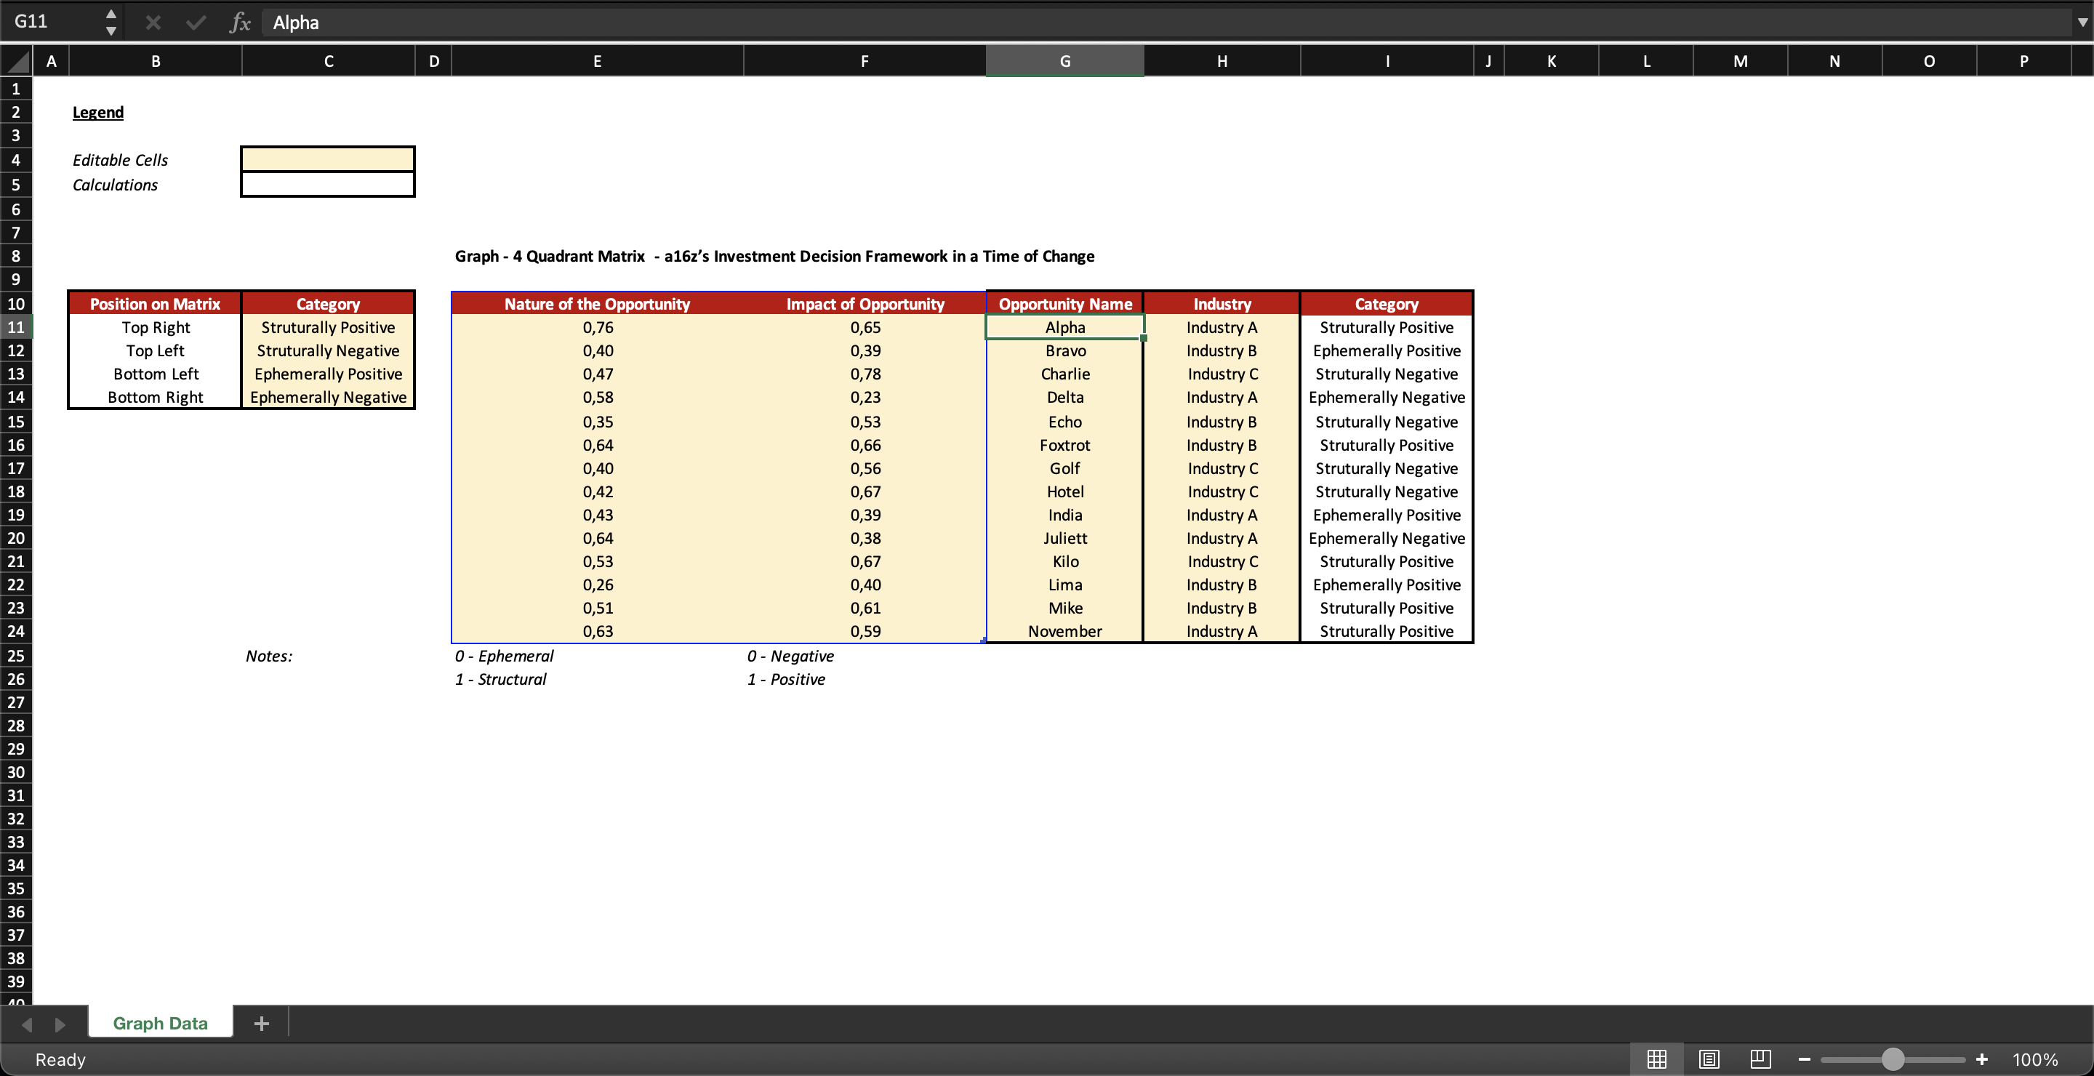Switch to Normal view icon
This screenshot has height=1076, width=2094.
(1656, 1059)
